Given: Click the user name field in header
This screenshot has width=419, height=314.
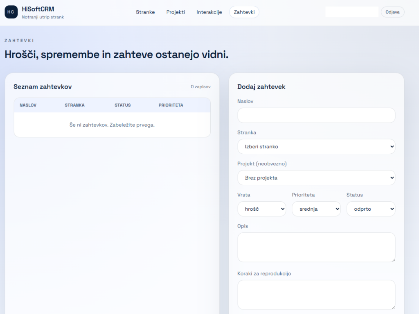Looking at the screenshot, I should [x=352, y=12].
